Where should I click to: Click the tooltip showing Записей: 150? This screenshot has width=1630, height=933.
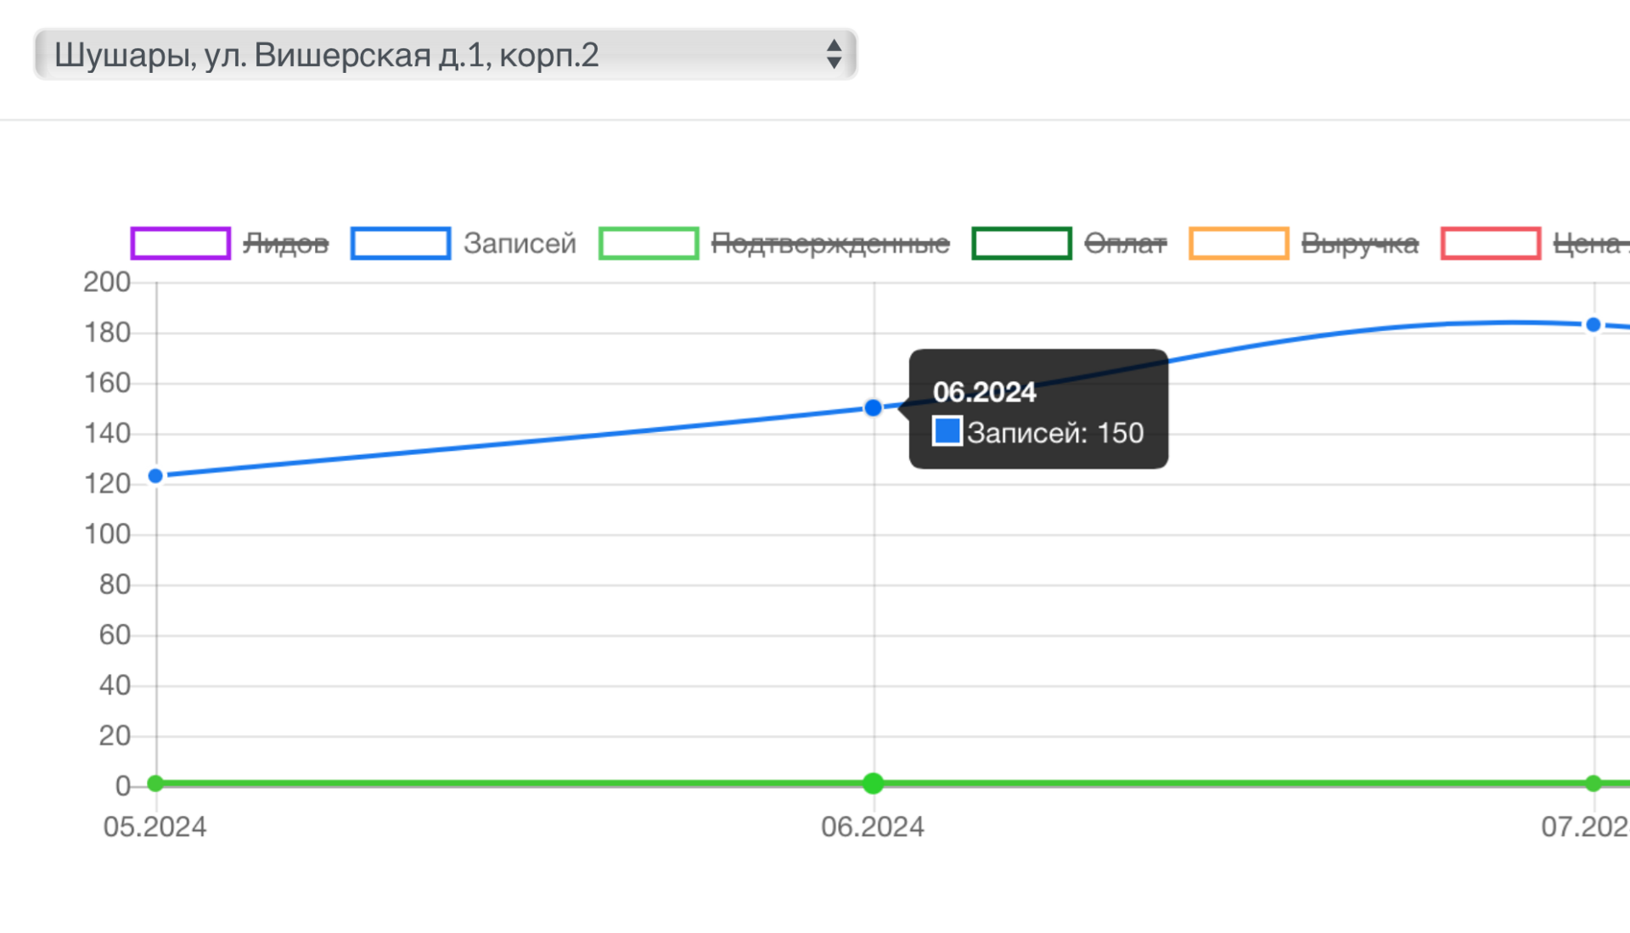pyautogui.click(x=1038, y=409)
